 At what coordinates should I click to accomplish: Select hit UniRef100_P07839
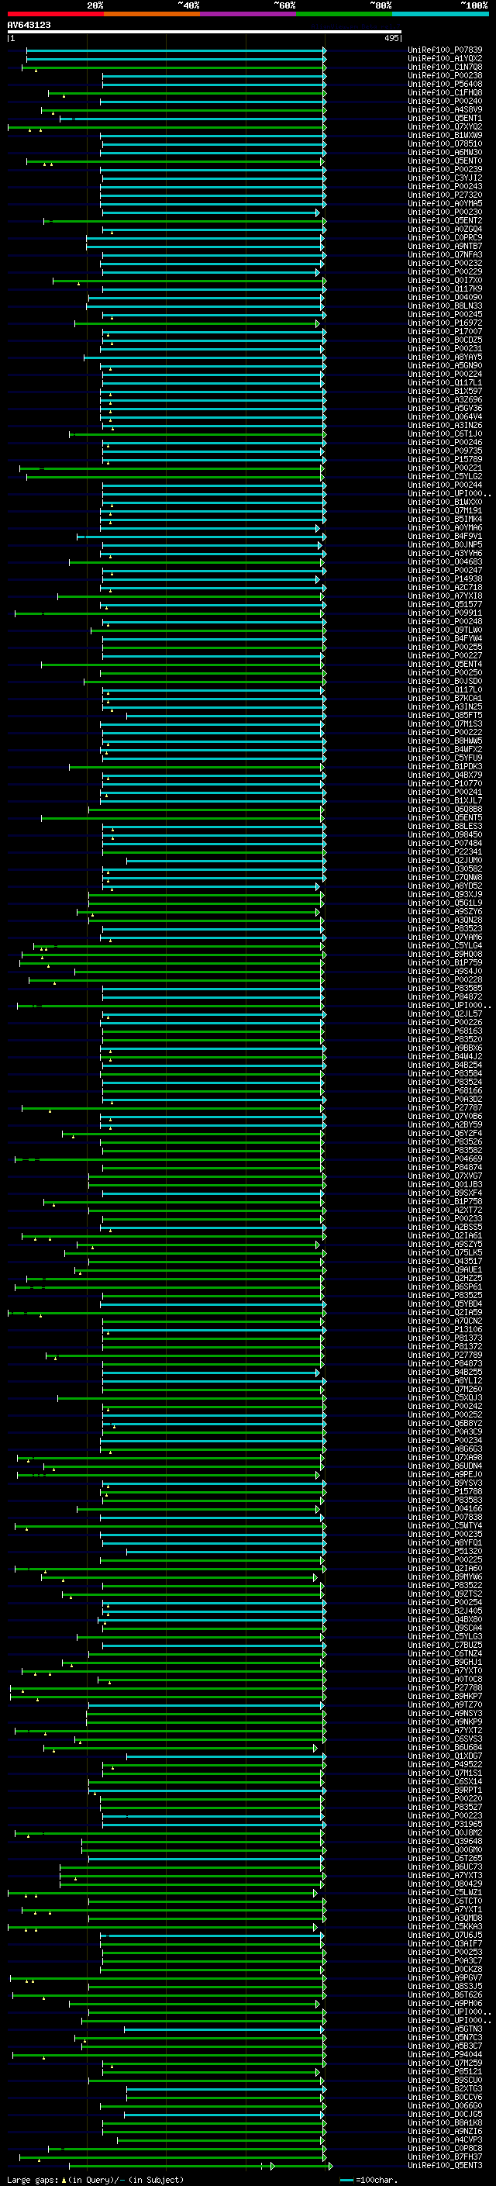[445, 50]
